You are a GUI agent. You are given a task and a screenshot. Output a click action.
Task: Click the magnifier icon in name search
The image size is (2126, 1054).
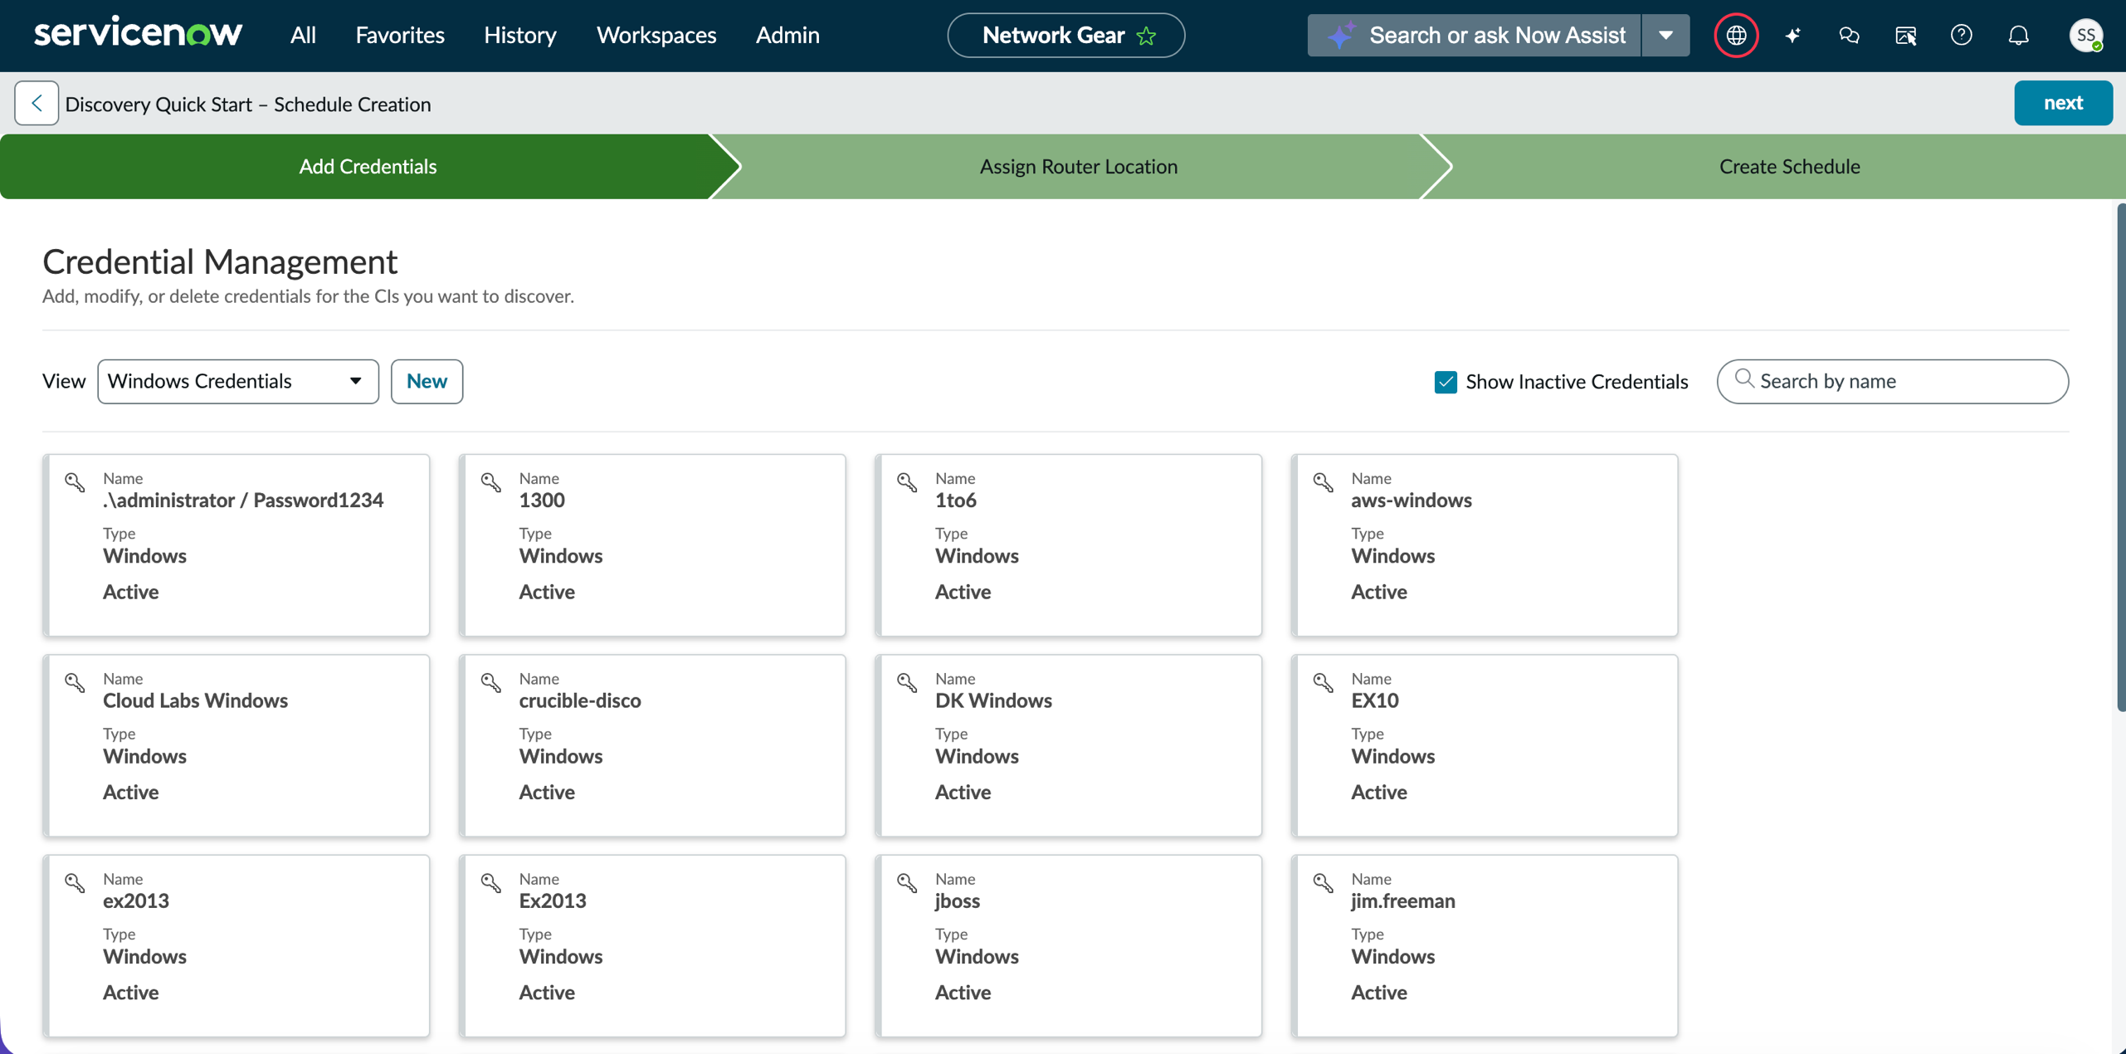tap(1744, 379)
